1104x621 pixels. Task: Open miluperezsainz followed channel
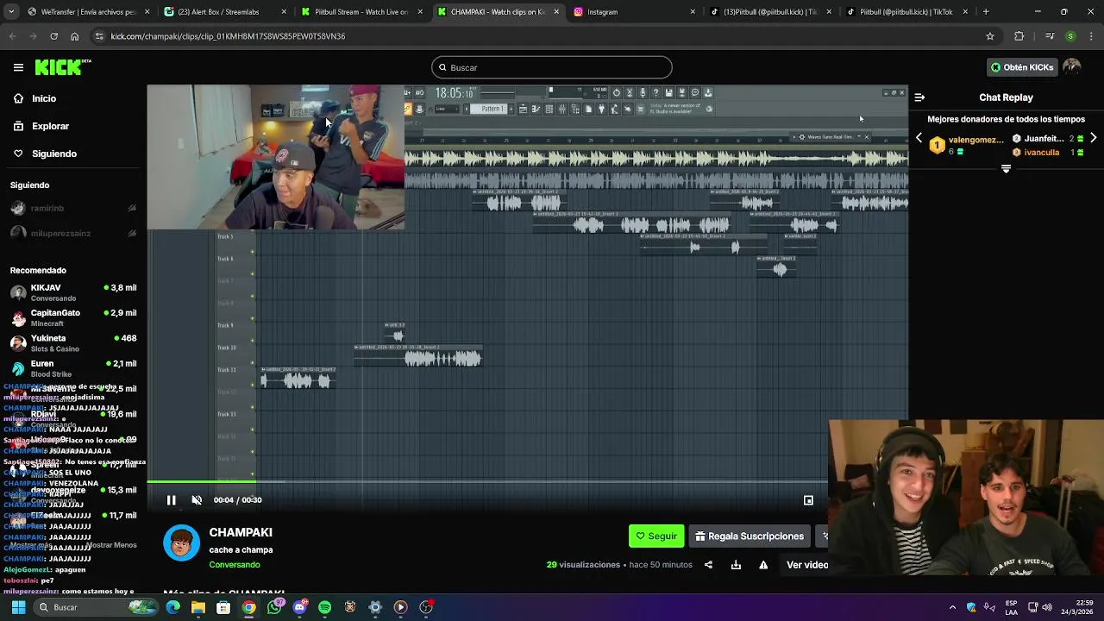point(73,233)
